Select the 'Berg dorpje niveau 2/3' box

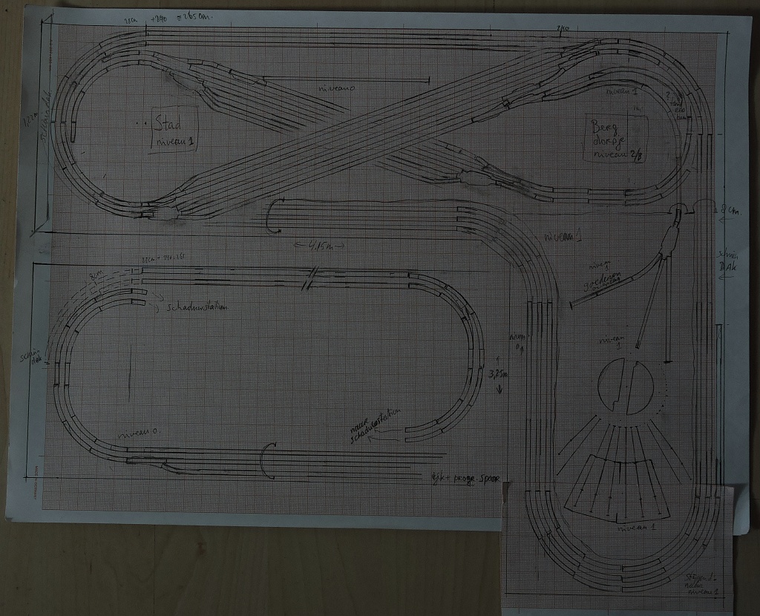(x=616, y=137)
